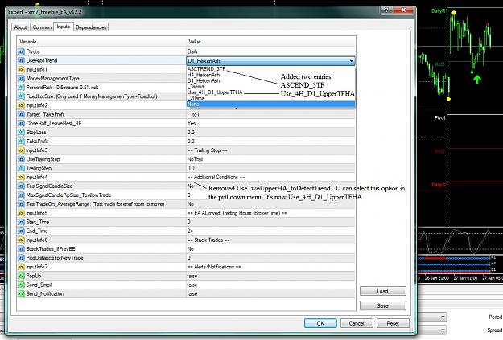Click the PopUp value false

pyautogui.click(x=192, y=276)
